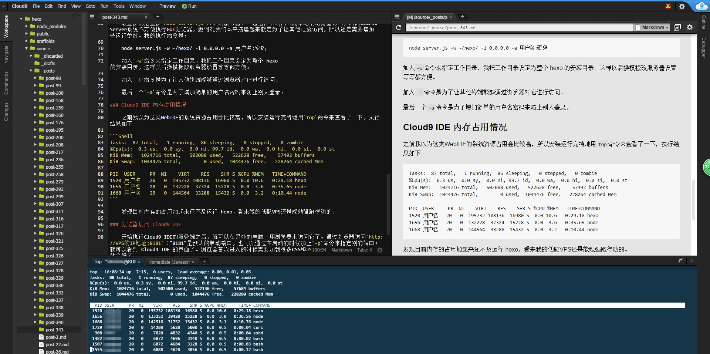
Task: Close the top terminal tab
Action: (139, 262)
